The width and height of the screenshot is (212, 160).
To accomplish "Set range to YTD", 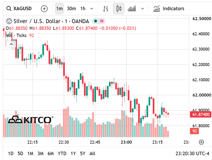I will [x=62, y=153].
